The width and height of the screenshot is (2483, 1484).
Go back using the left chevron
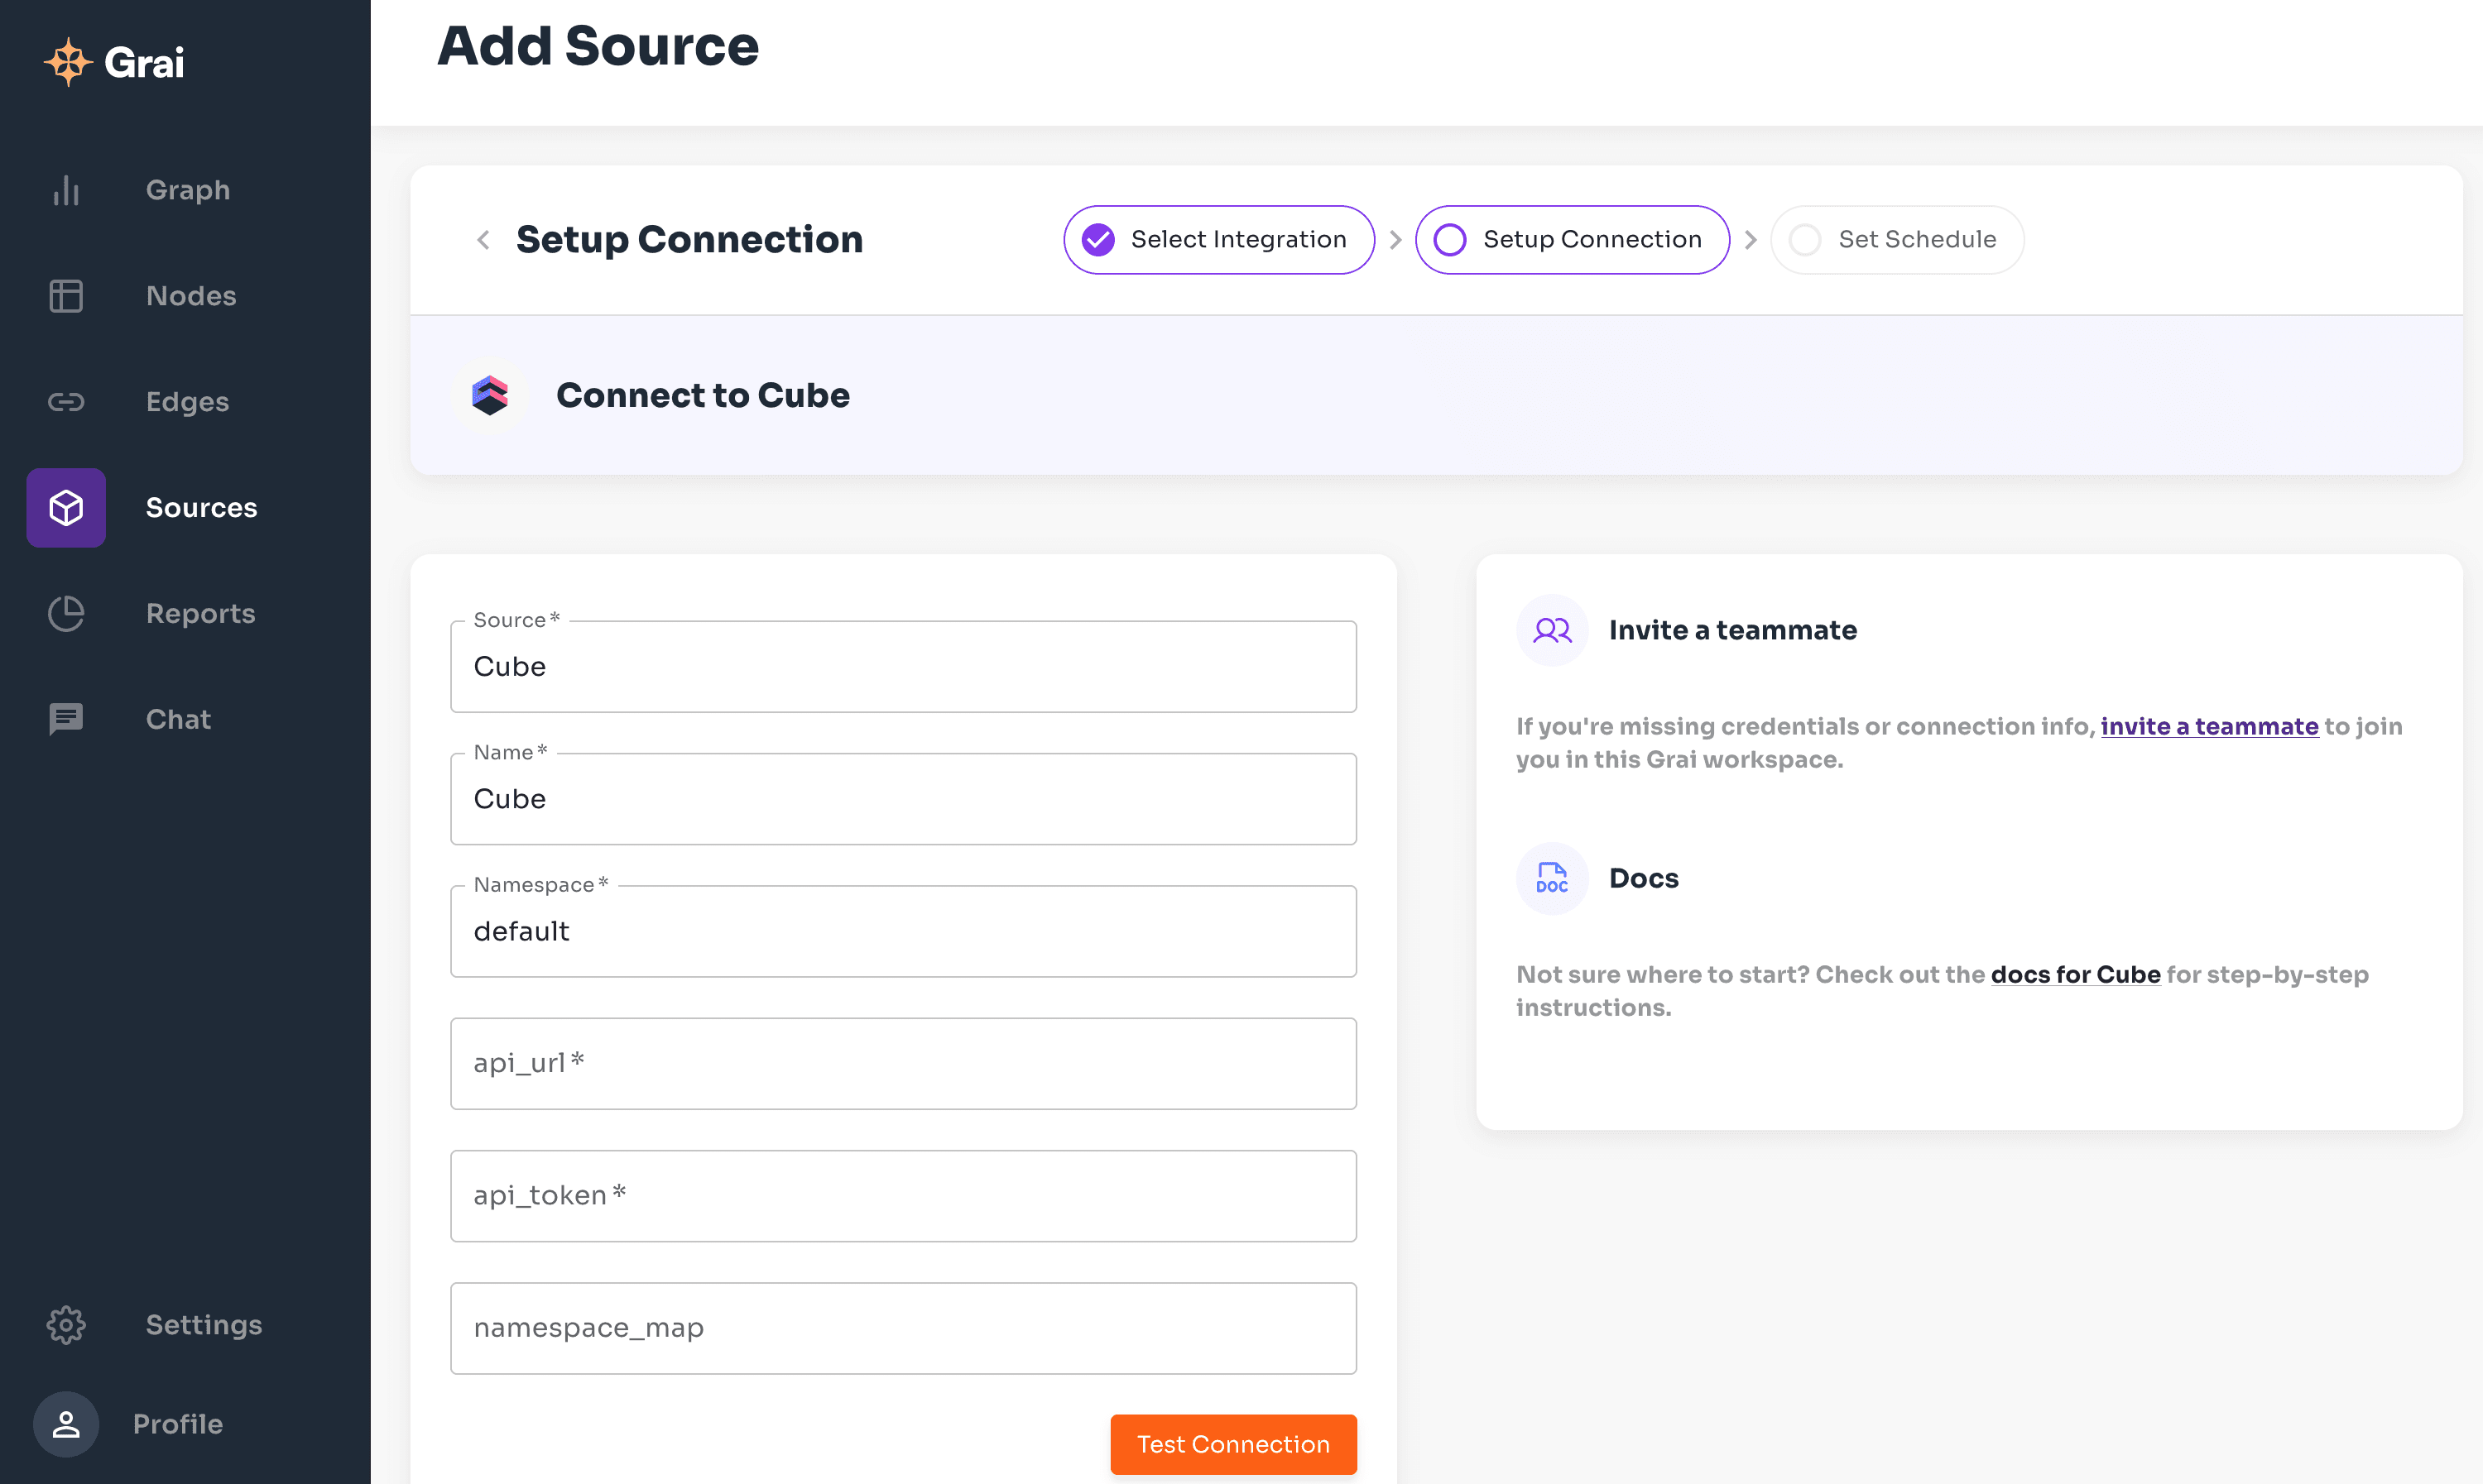tap(483, 240)
